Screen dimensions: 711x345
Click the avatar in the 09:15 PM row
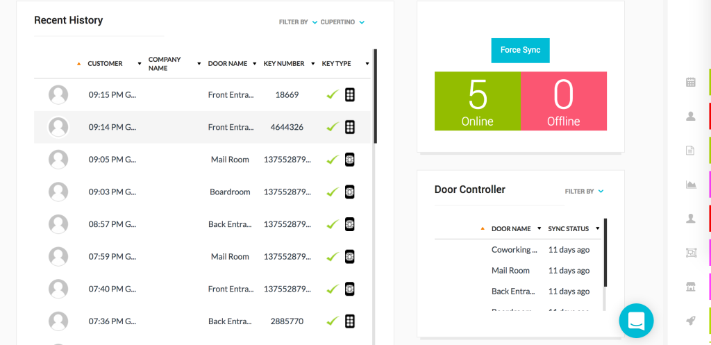tap(58, 94)
